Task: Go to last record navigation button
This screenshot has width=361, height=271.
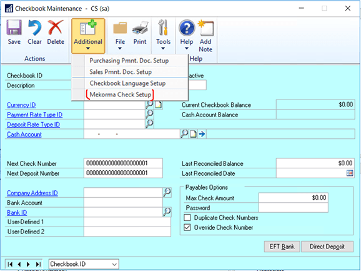Action: coord(38,264)
